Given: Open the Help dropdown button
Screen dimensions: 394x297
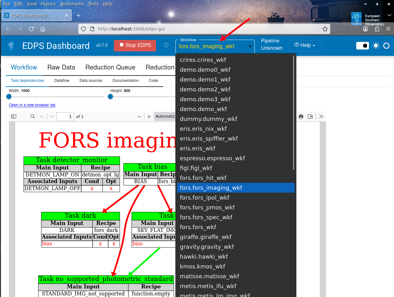Looking at the screenshot, I should [x=305, y=45].
